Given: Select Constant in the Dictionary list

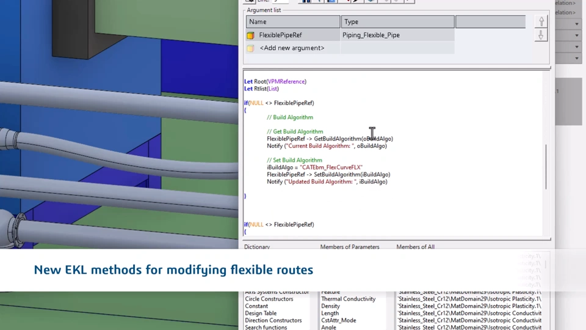Looking at the screenshot, I should click(256, 306).
